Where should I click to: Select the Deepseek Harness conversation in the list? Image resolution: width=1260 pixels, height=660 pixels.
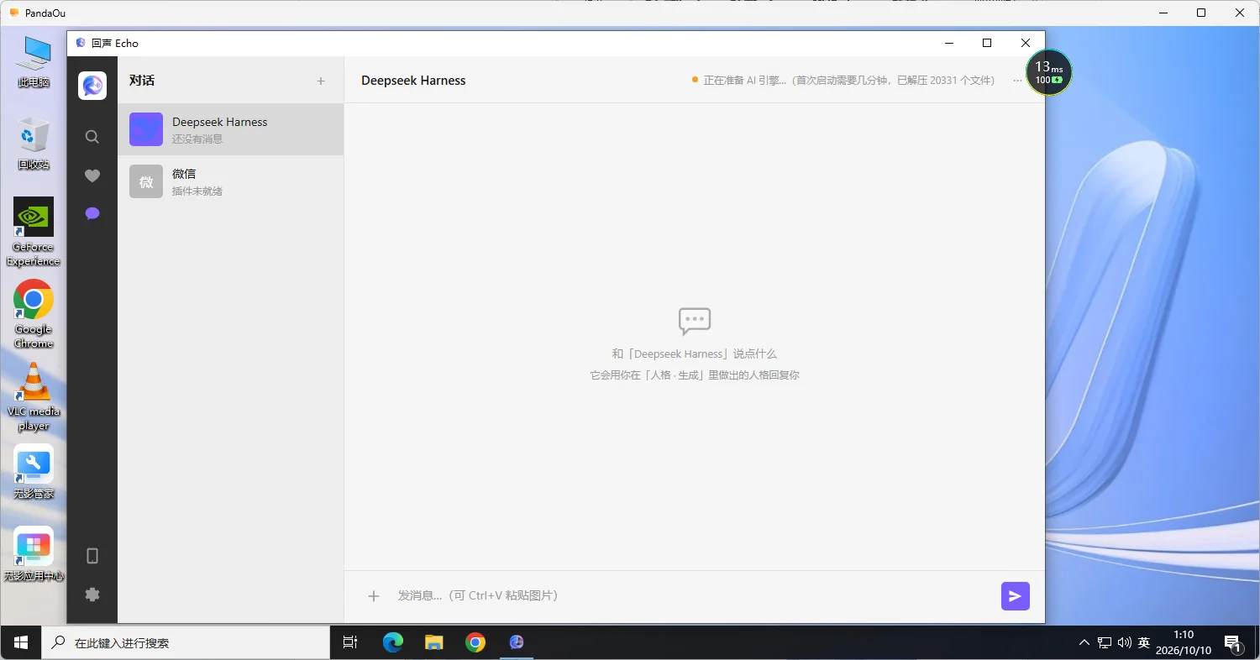point(231,129)
